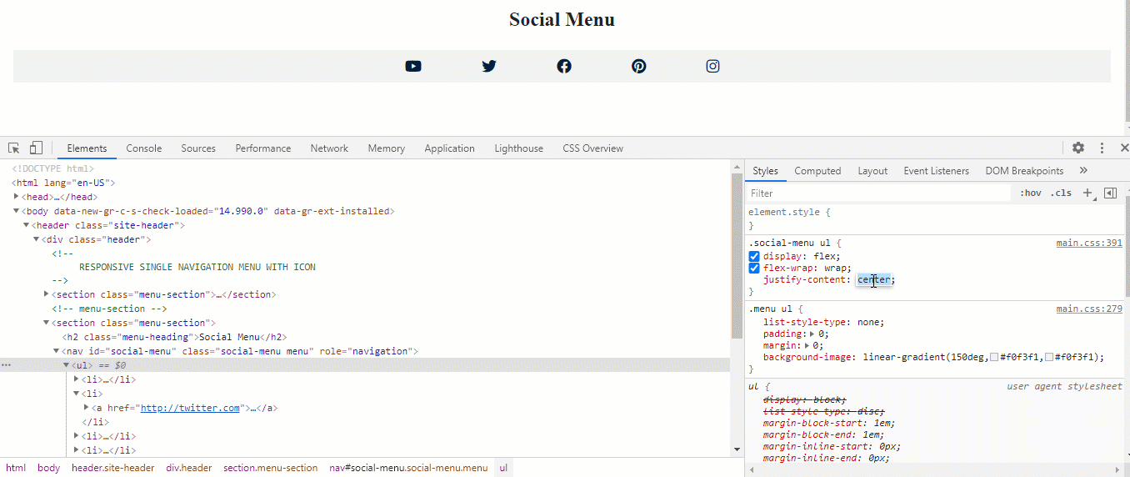The height and width of the screenshot is (477, 1130).
Task: Switch to the Computed pane tab
Action: pyautogui.click(x=817, y=171)
